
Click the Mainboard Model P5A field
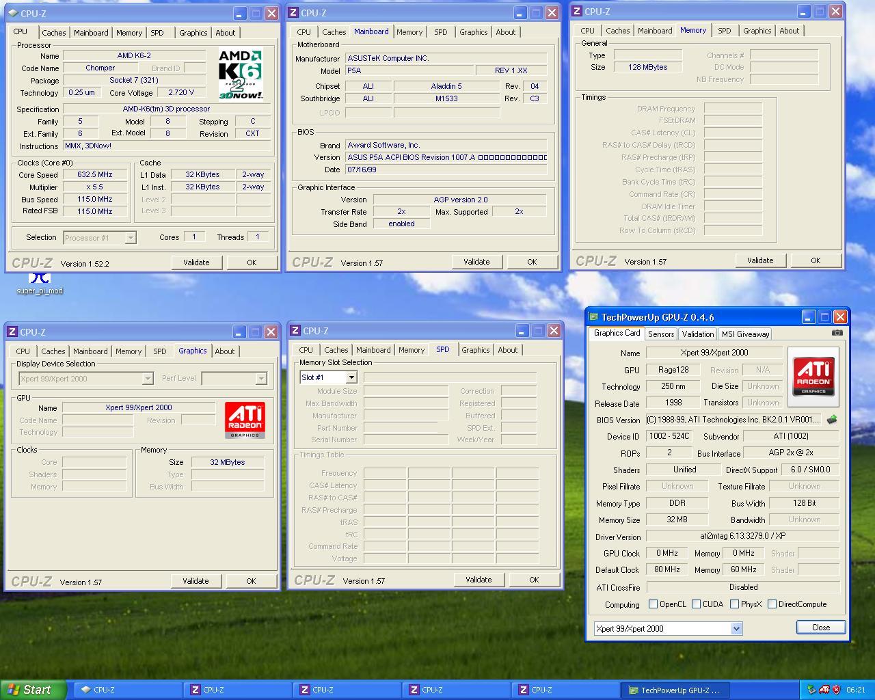click(409, 70)
